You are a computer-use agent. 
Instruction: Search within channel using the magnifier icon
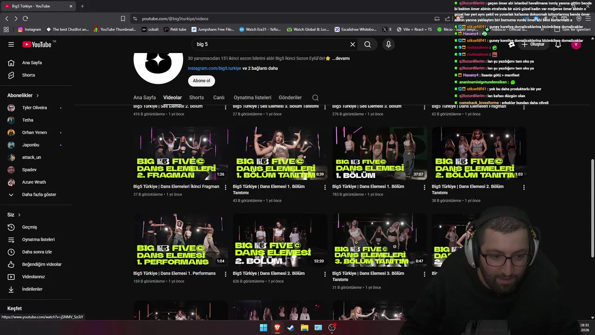(x=315, y=98)
